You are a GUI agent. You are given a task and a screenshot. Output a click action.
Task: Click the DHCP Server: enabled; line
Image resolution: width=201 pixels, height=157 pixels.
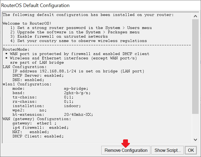[x=38, y=75]
